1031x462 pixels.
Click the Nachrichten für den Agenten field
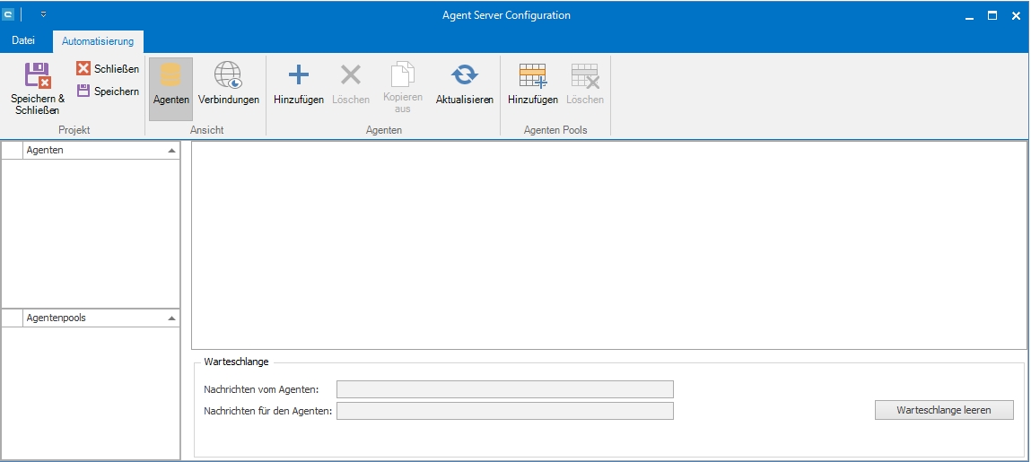pos(504,411)
